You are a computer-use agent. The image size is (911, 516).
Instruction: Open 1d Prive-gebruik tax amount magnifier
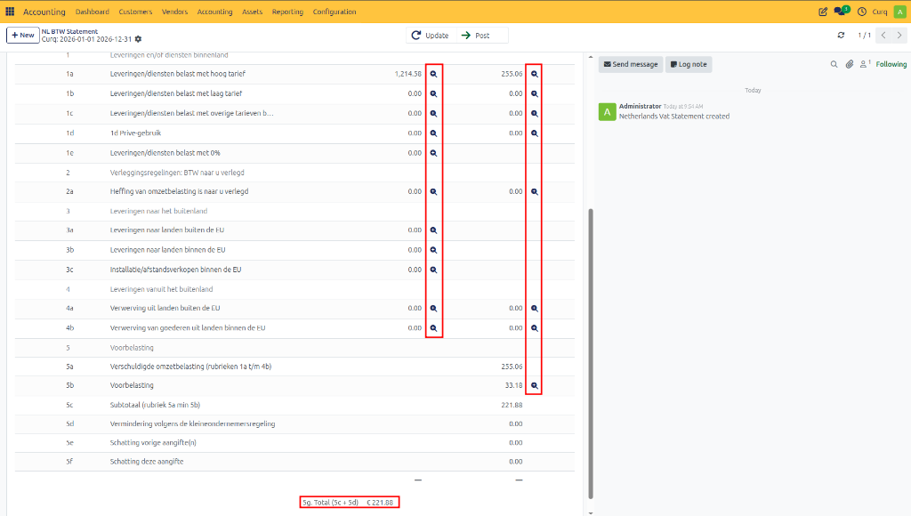tap(535, 133)
